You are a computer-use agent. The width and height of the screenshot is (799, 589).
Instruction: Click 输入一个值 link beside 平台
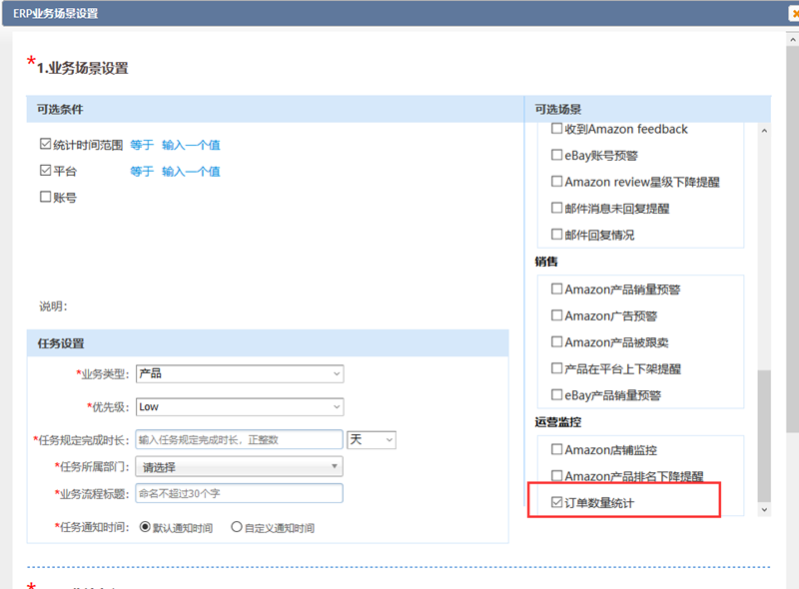[x=191, y=171]
